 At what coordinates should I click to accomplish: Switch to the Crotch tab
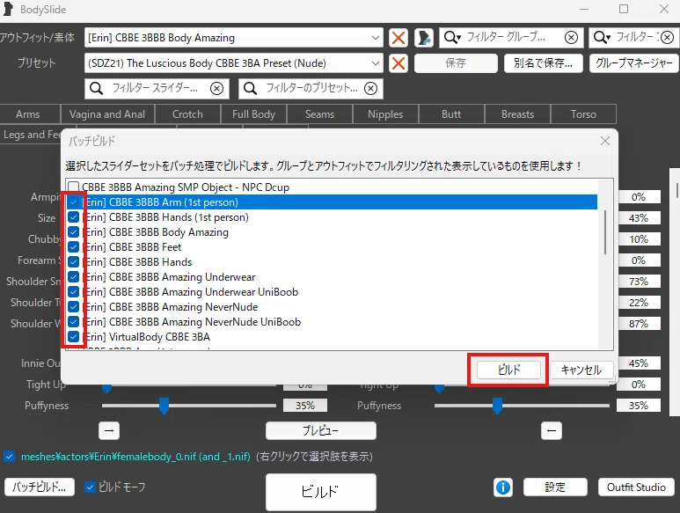click(x=187, y=114)
